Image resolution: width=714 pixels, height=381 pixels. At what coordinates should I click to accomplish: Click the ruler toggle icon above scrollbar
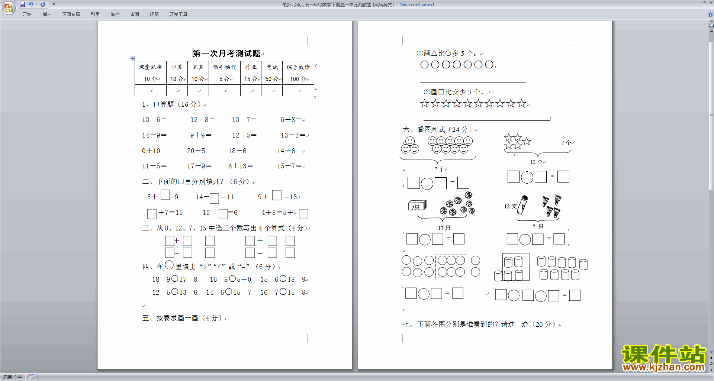pos(711,25)
